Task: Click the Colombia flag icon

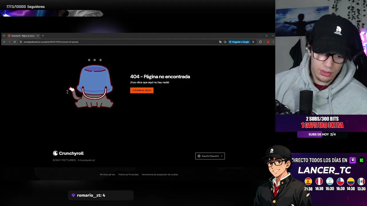Action: coord(351,181)
